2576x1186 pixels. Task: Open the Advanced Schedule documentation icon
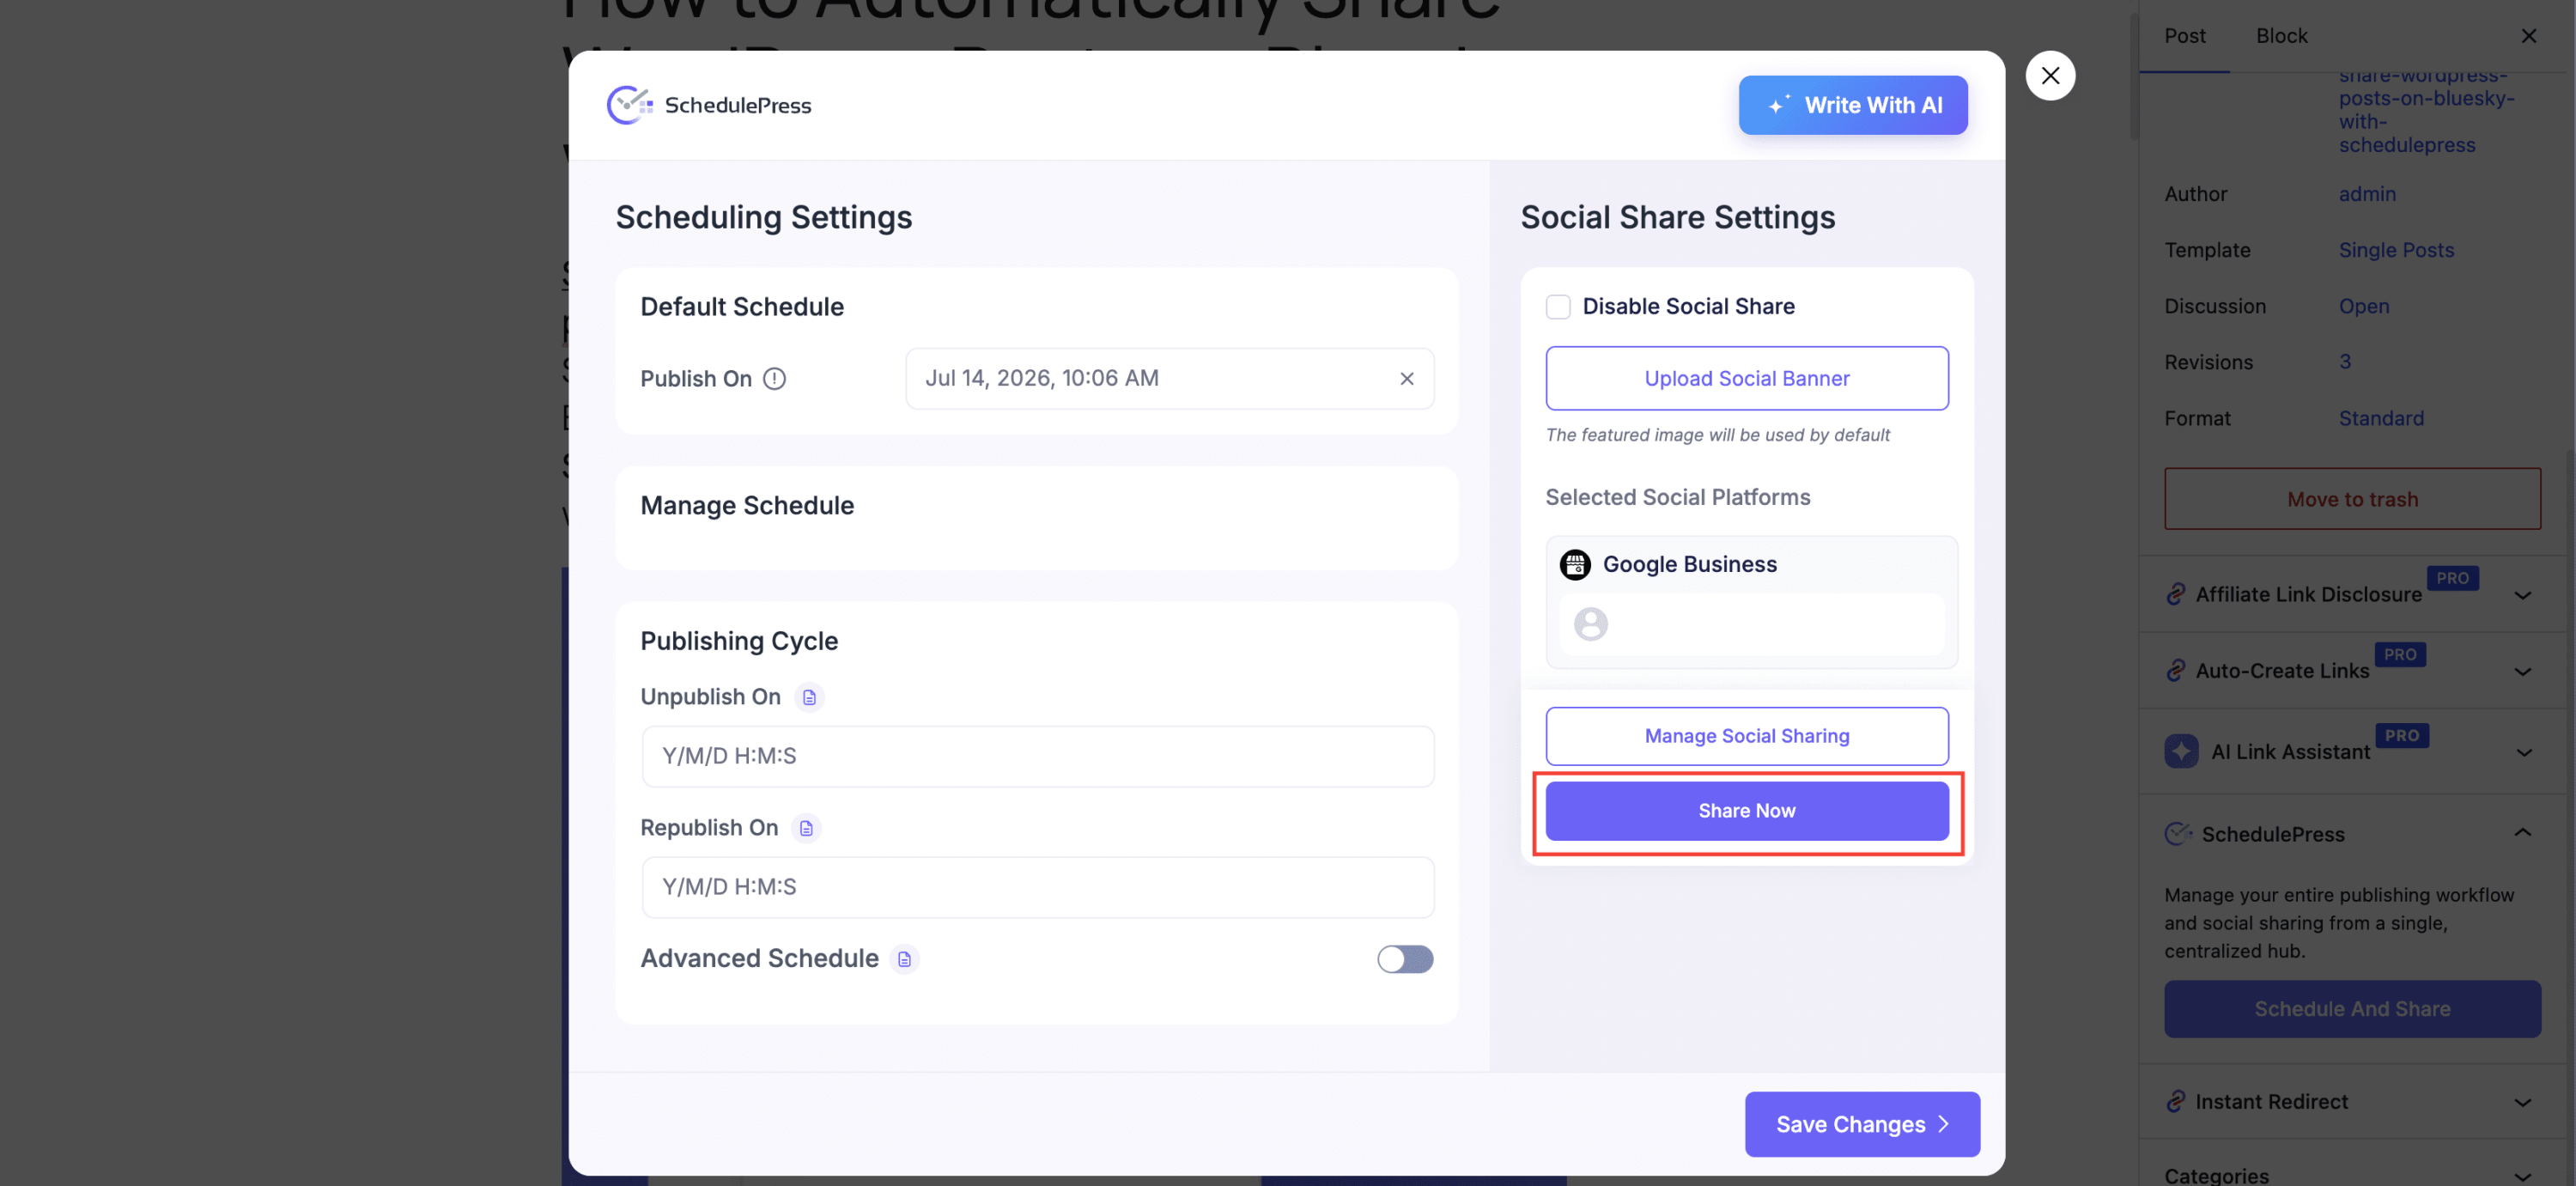[x=904, y=959]
